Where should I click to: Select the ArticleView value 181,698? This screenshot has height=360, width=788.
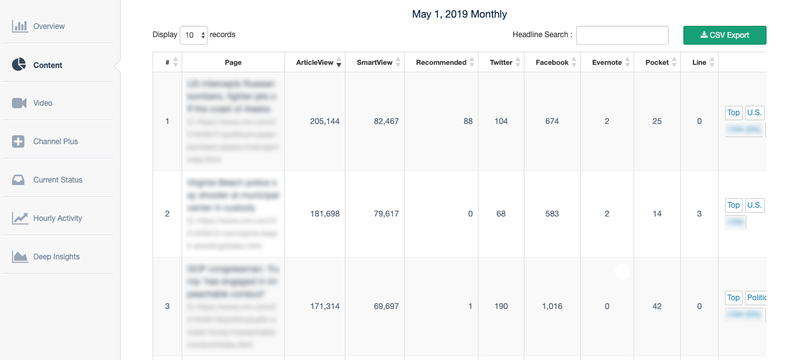tap(325, 214)
